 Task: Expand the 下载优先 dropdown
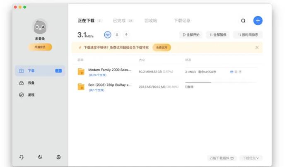tap(250, 158)
